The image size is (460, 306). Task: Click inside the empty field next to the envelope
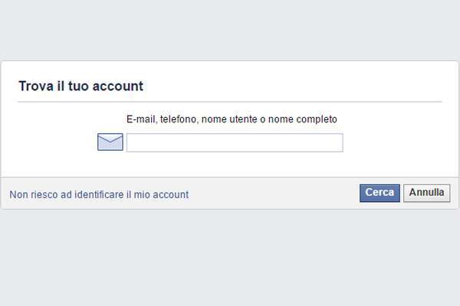coord(234,143)
